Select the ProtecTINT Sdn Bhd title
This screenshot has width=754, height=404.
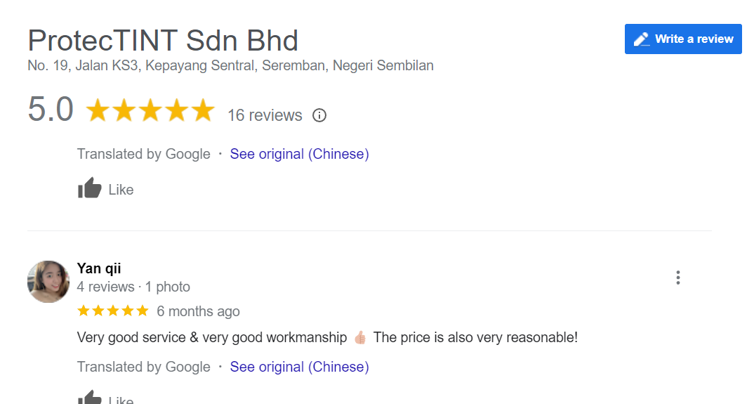tap(163, 41)
